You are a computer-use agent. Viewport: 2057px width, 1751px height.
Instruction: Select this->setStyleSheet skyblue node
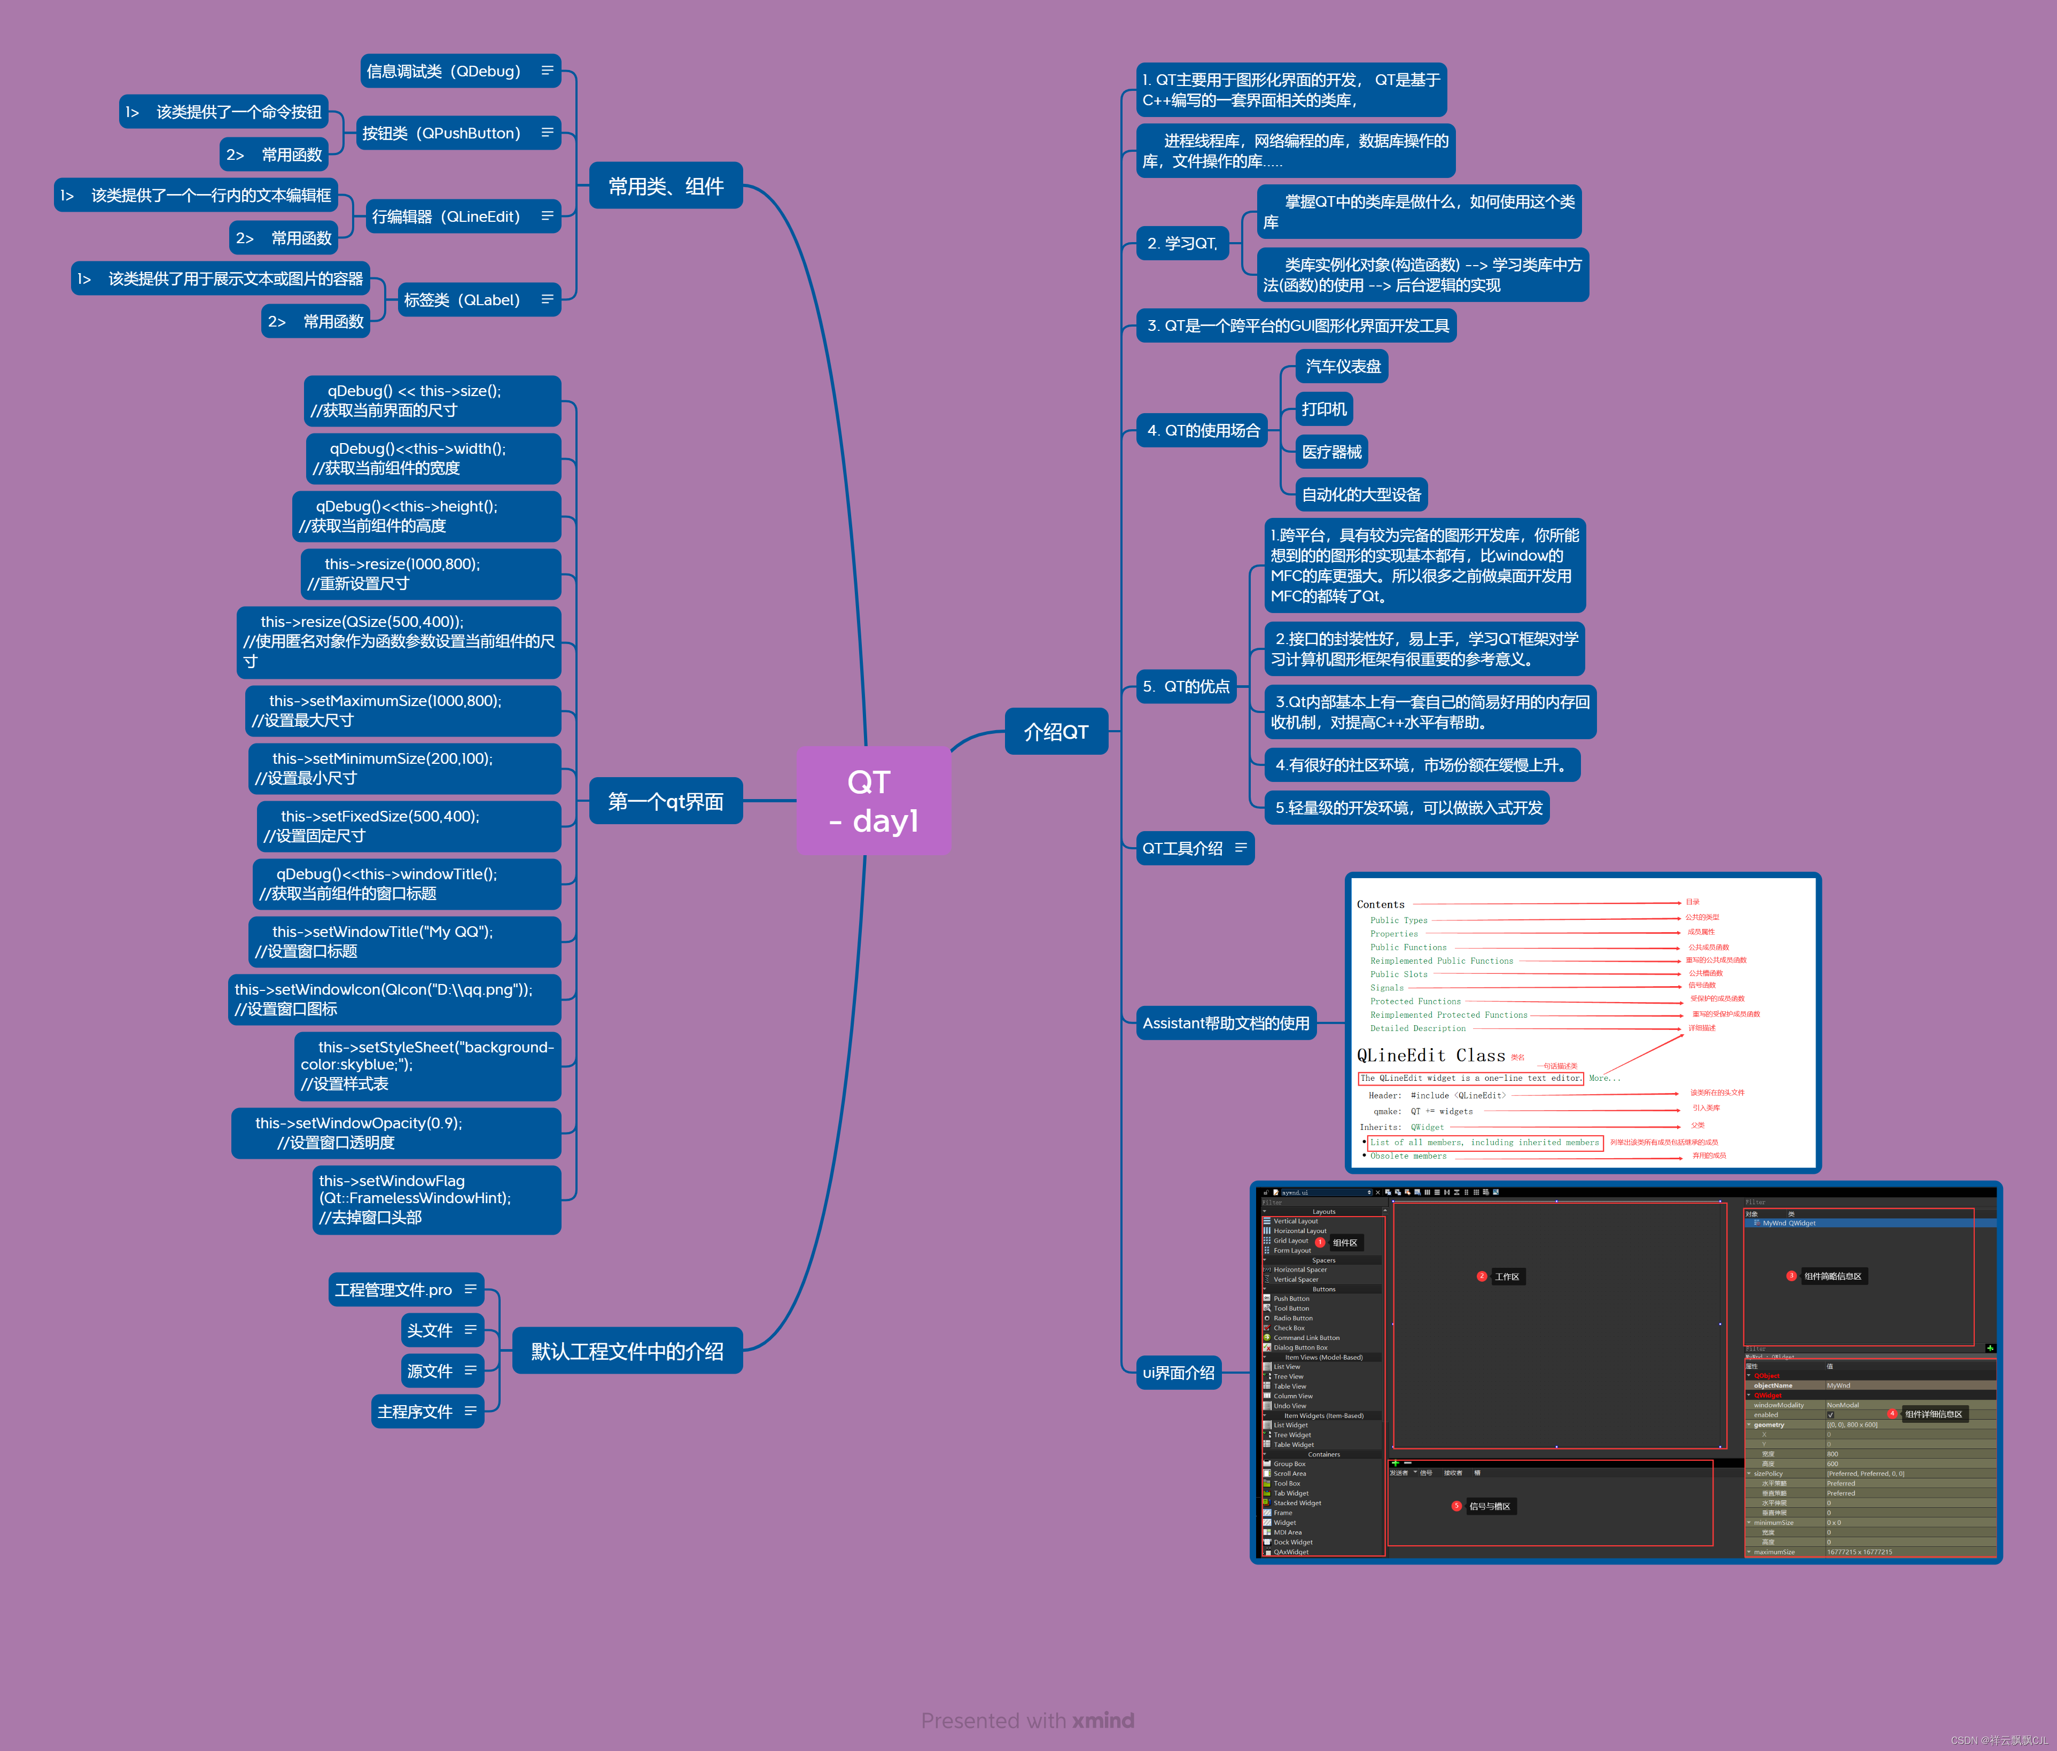[427, 1066]
